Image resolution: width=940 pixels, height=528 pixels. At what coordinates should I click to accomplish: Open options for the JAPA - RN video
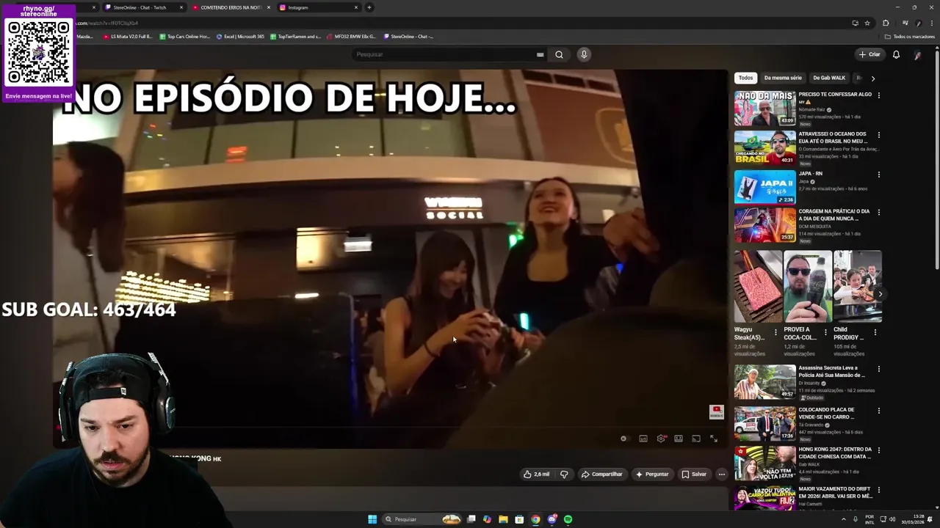click(x=878, y=175)
